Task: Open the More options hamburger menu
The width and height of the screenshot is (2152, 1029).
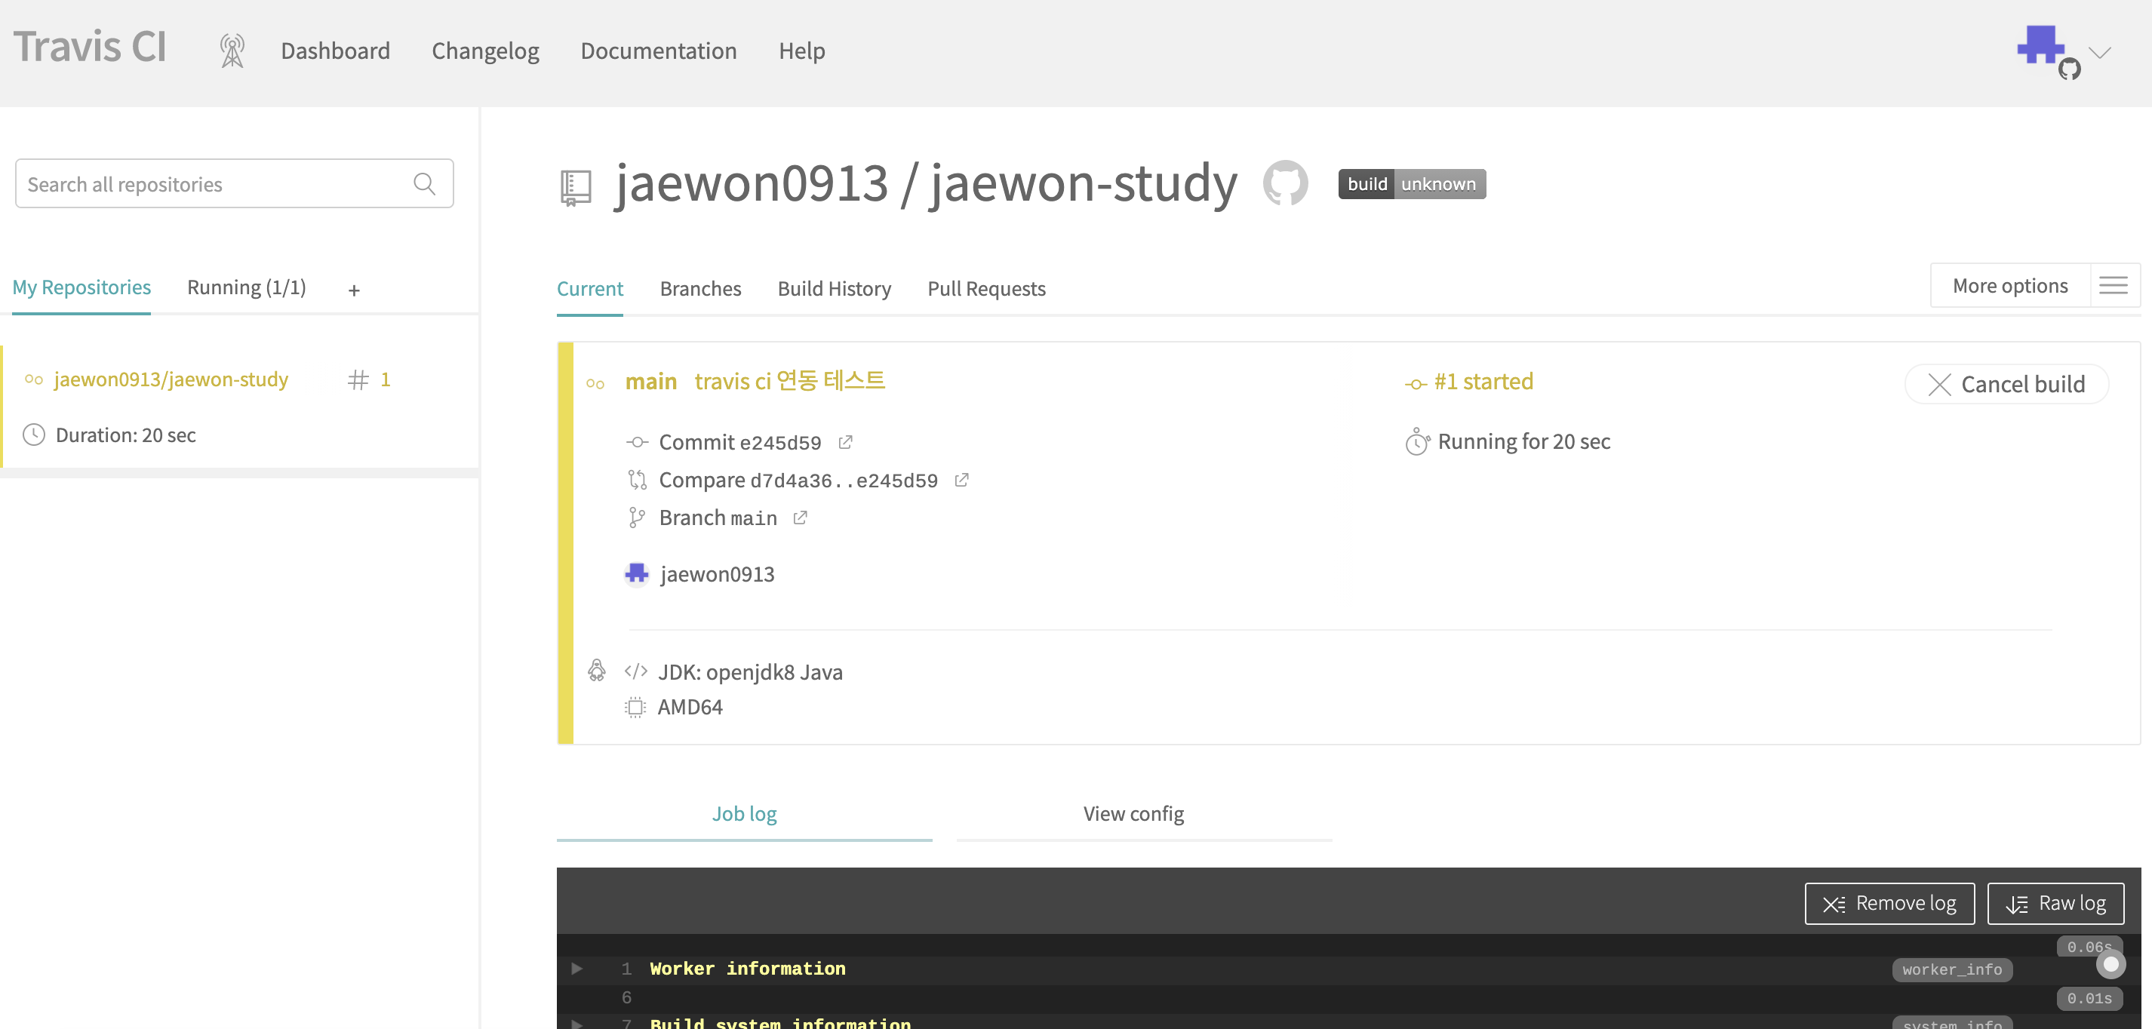Action: click(2114, 286)
